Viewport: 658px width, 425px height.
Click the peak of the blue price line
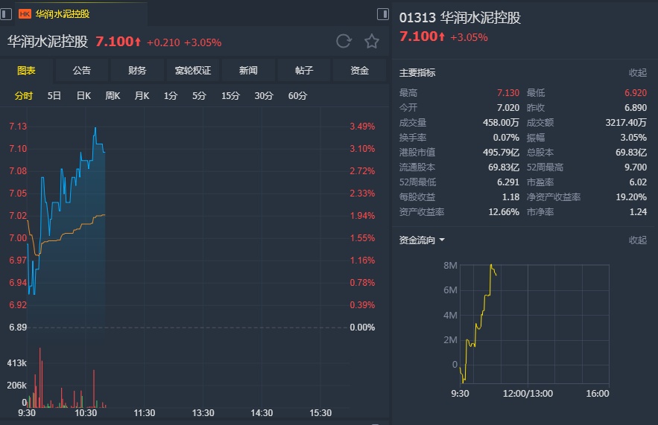[95, 127]
